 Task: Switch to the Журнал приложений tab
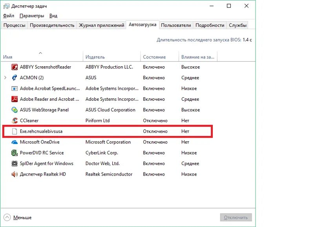102,25
